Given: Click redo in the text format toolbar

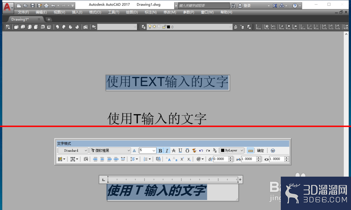Looking at the screenshot, I should (x=208, y=151).
